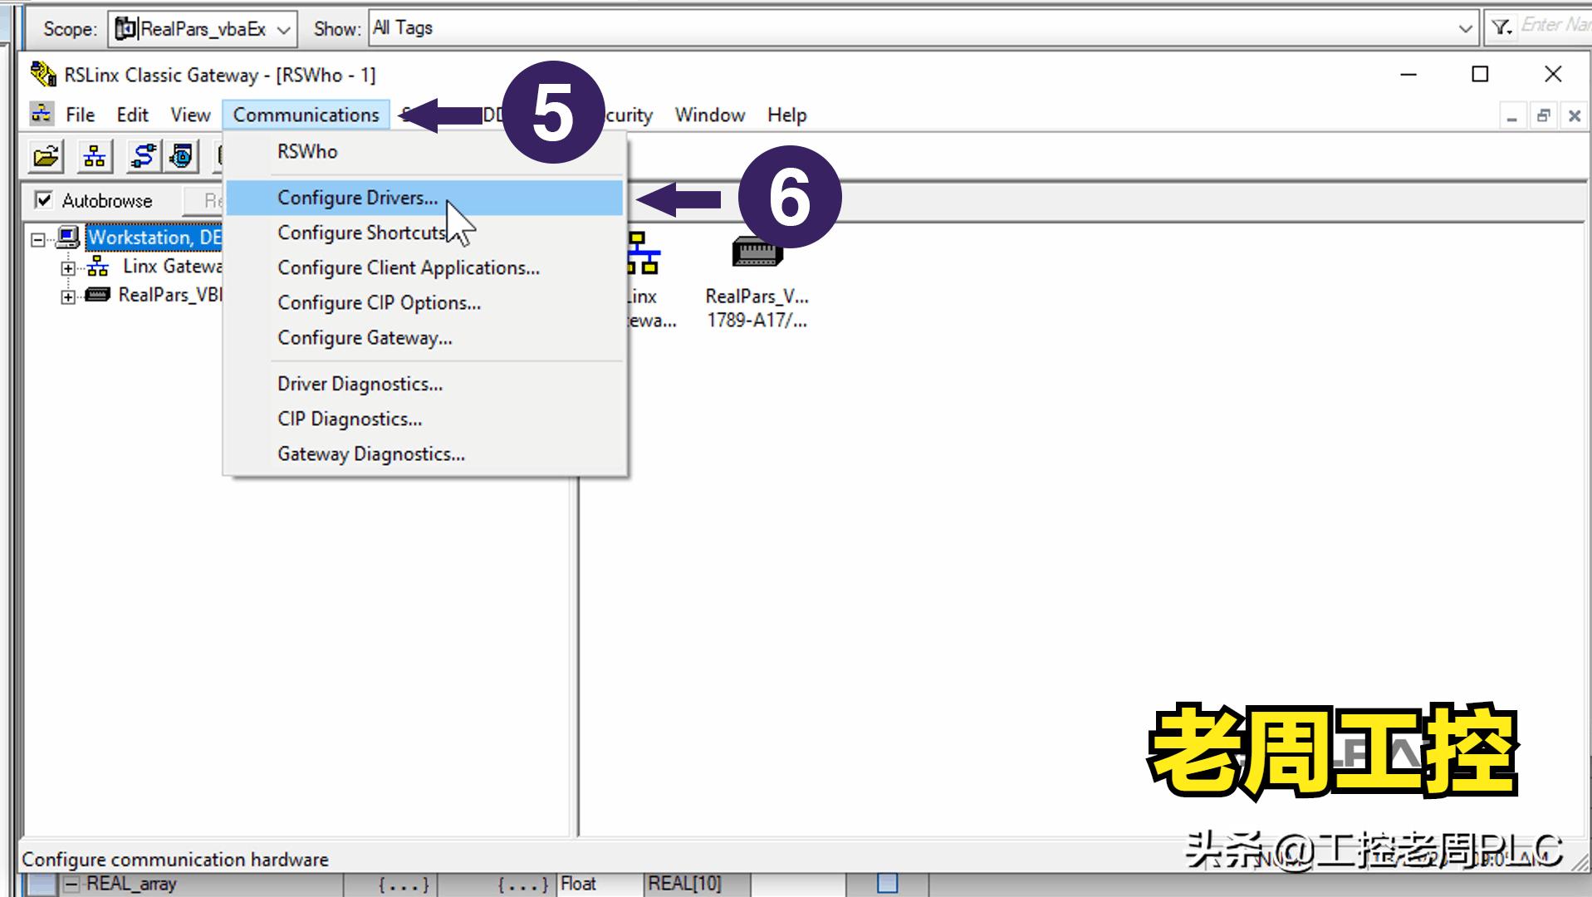The width and height of the screenshot is (1592, 897).
Task: Open Driver Diagnostics... from menu
Action: [x=424, y=384]
